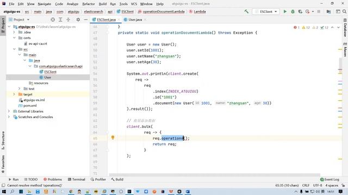Click CRLF line separator status

coord(306,185)
